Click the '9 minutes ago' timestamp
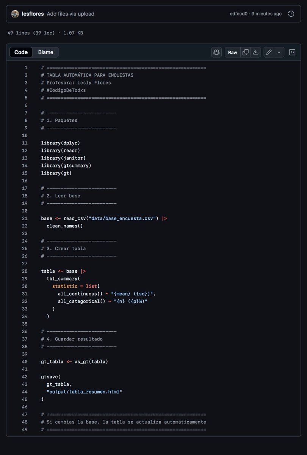 (267, 14)
